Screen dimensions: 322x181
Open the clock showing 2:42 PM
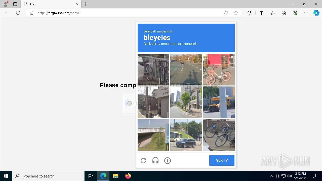[x=301, y=176]
